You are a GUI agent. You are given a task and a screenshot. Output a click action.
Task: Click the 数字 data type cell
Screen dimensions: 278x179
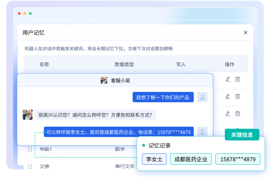tap(120, 149)
